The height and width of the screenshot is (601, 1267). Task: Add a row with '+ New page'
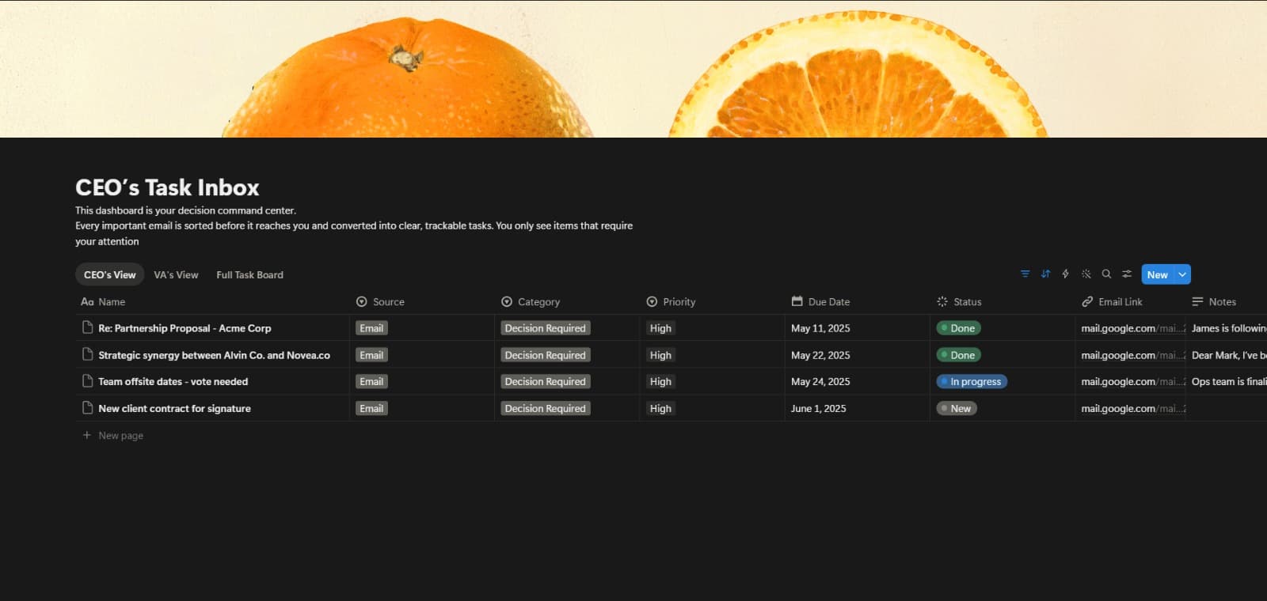coord(113,435)
